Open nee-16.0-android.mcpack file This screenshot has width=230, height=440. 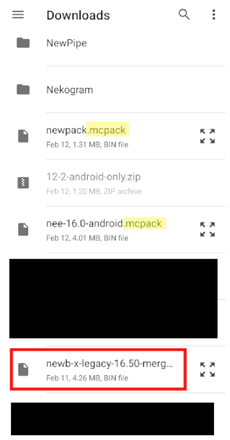[106, 224]
